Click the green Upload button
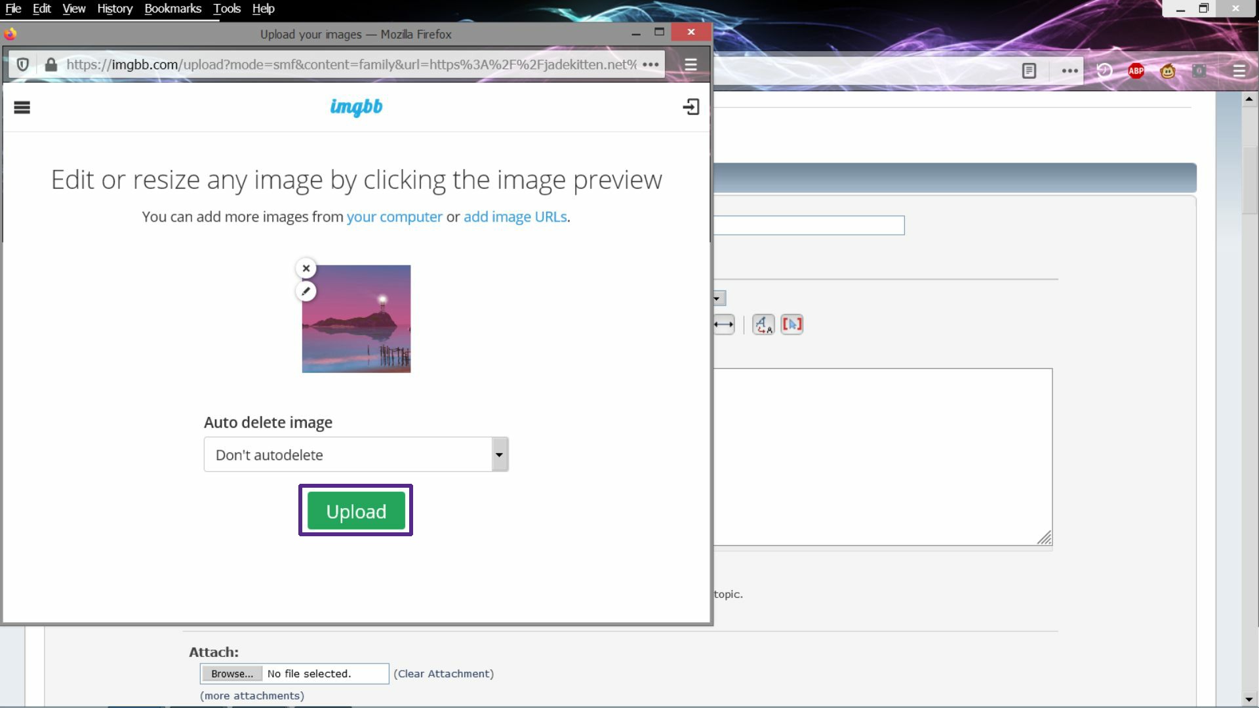 point(356,511)
